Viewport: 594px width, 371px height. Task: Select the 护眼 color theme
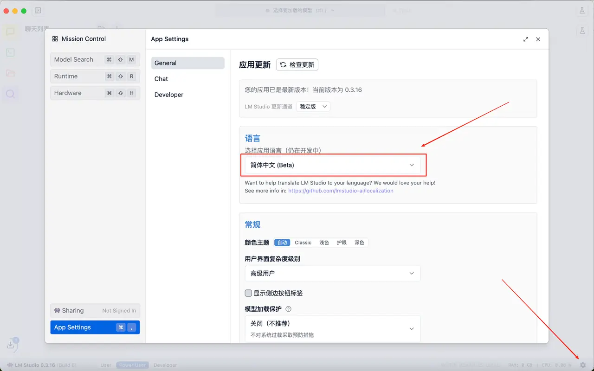[x=342, y=243]
